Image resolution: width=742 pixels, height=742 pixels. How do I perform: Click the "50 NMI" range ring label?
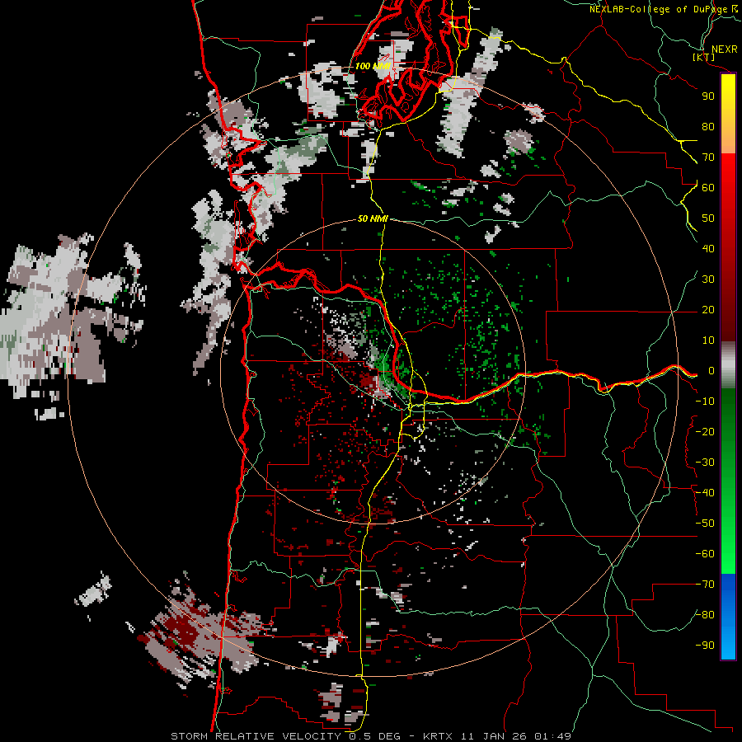373,218
